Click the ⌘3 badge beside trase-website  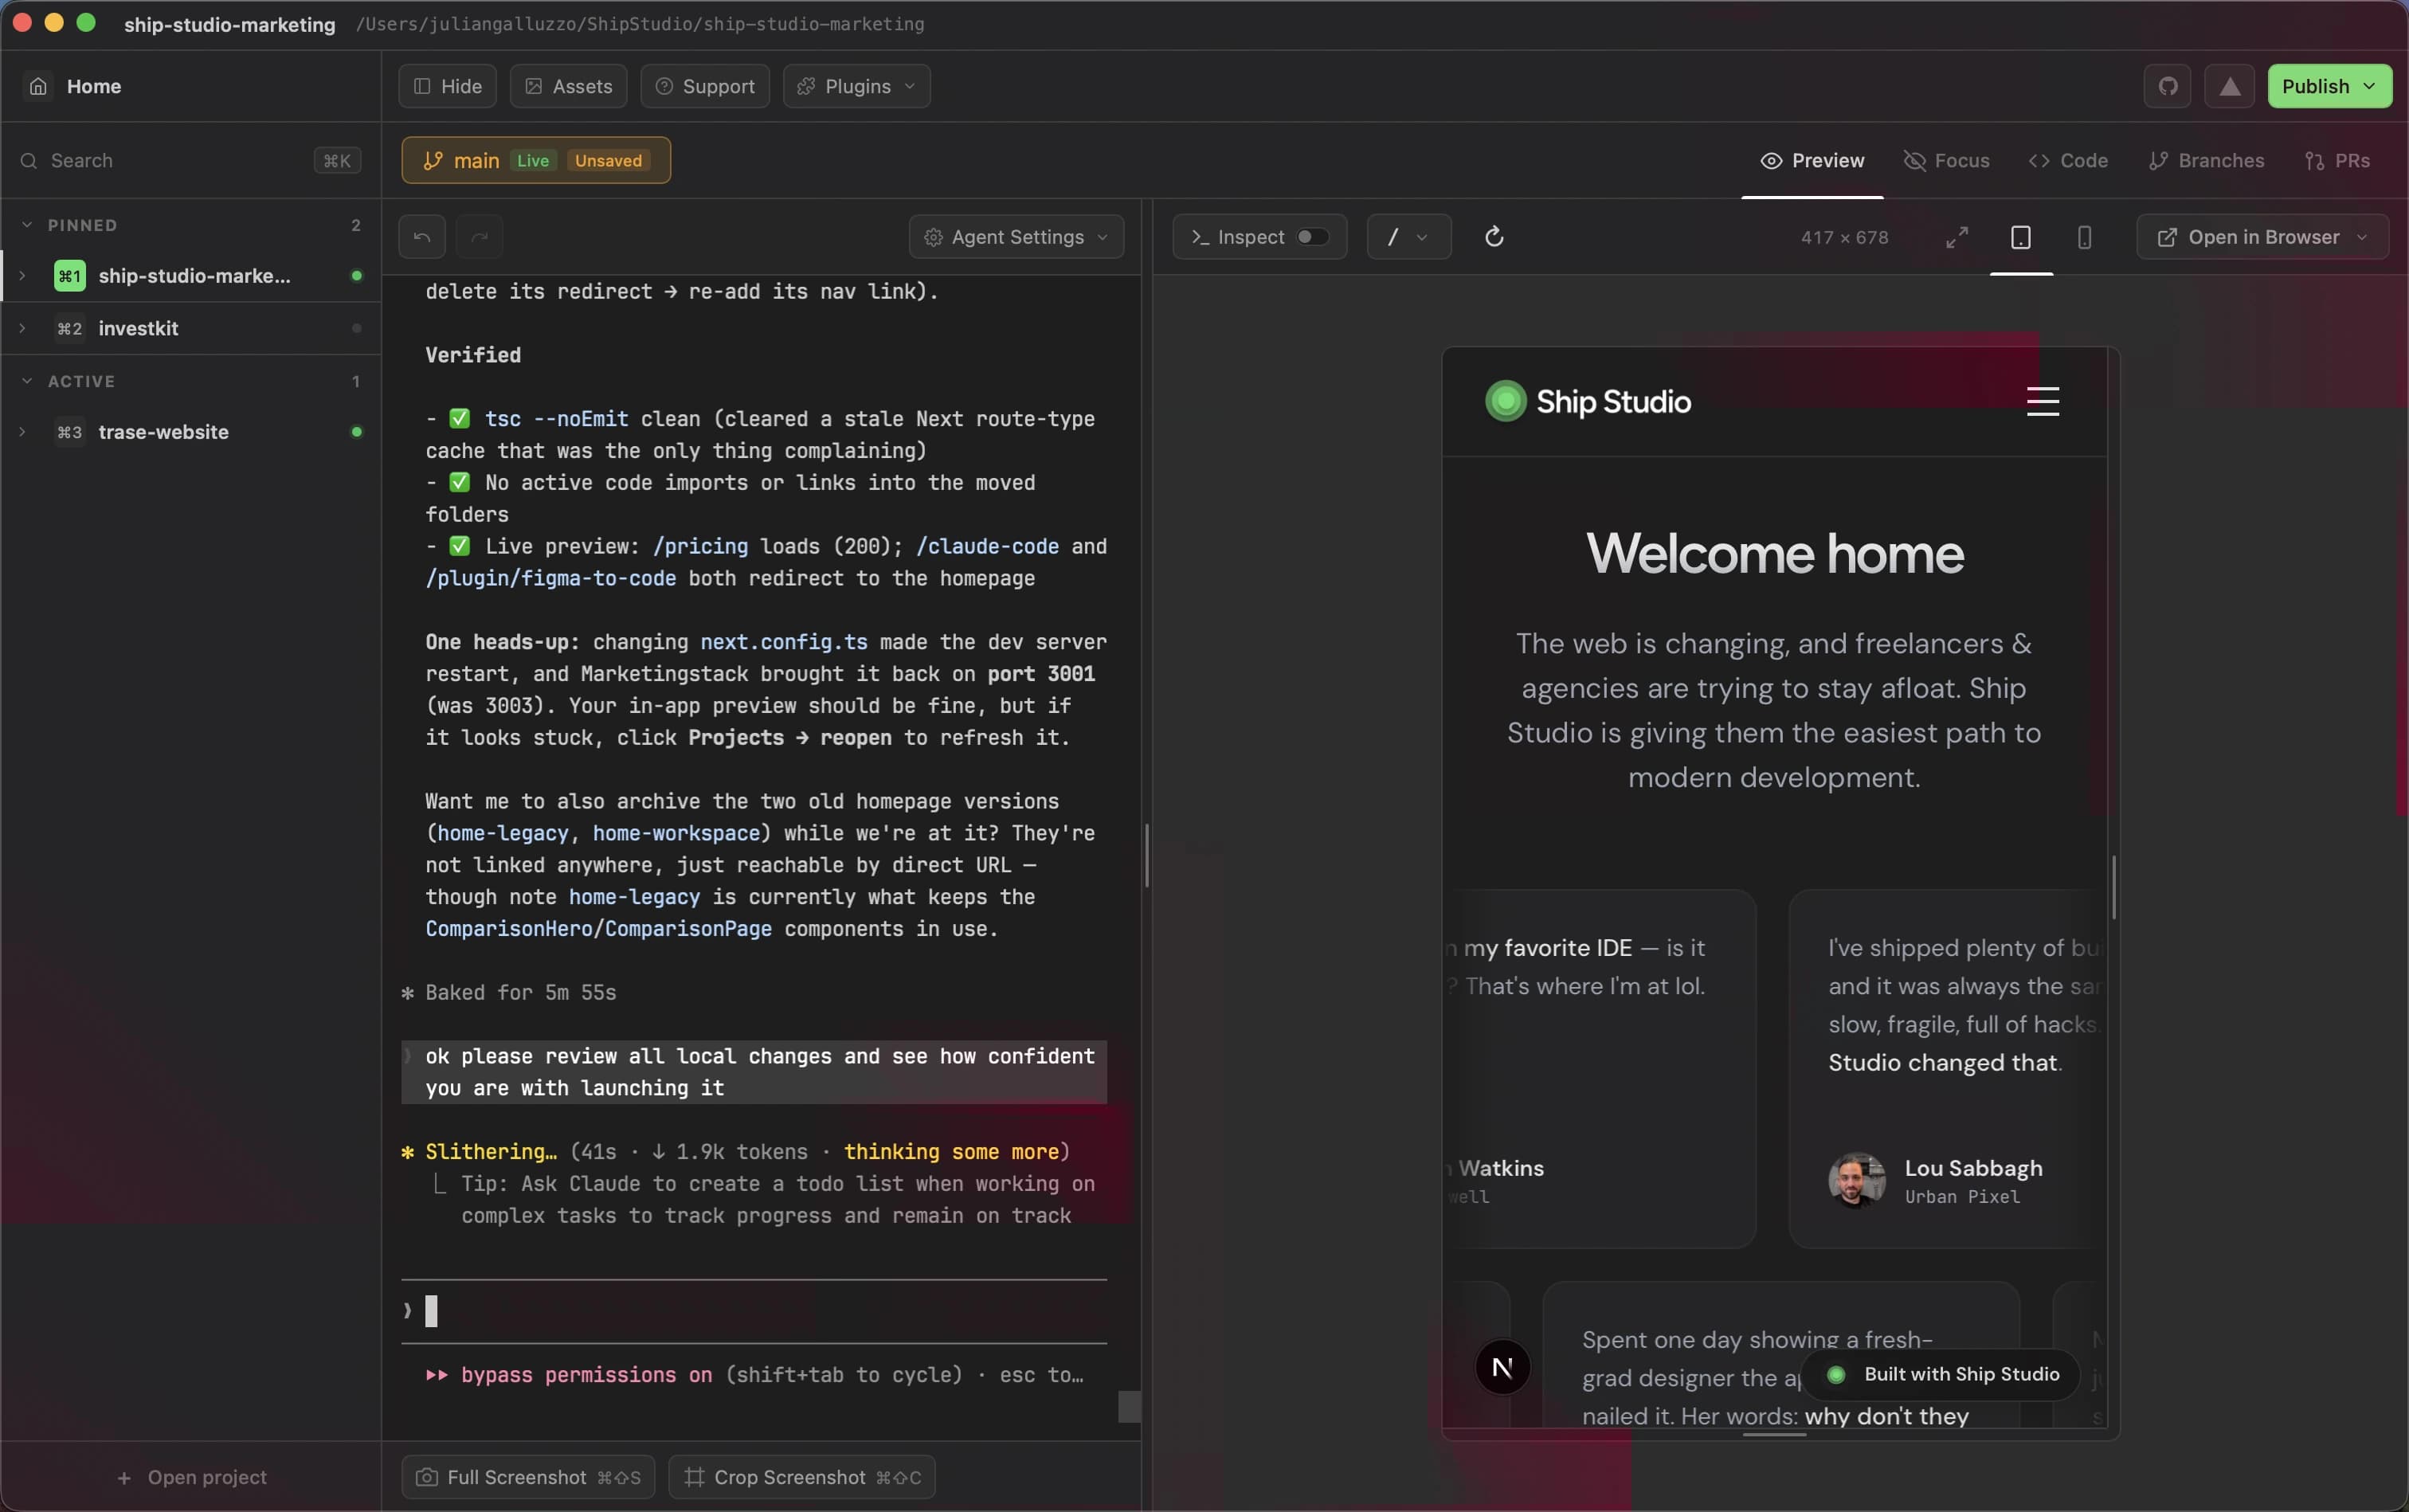click(69, 432)
